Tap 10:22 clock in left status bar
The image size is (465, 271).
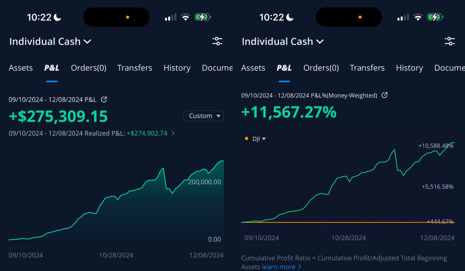tap(39, 17)
